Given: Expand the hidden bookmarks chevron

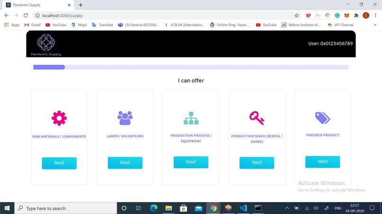Looking at the screenshot, I should click(x=375, y=25).
